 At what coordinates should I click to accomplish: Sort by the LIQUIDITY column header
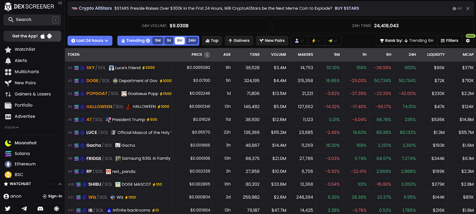click(x=436, y=55)
